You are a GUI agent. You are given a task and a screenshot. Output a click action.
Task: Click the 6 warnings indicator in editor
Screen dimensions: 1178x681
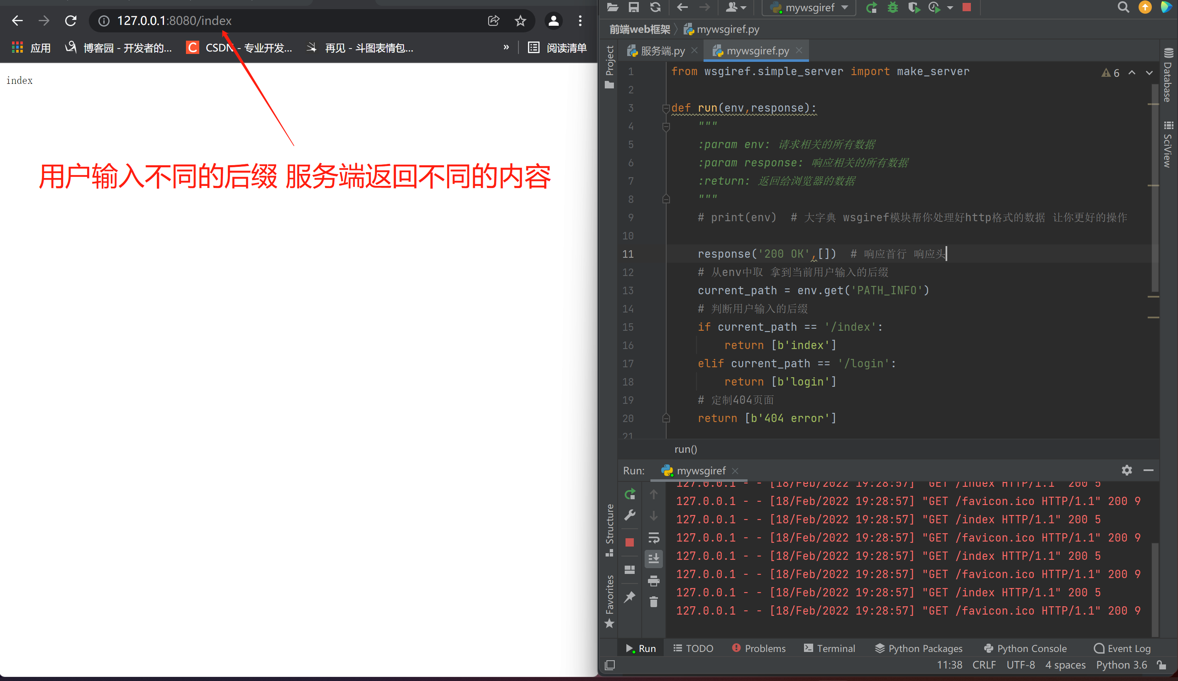(1111, 73)
